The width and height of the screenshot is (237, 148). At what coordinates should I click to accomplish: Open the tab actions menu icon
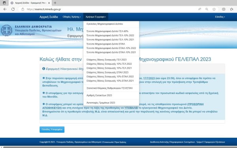(4, 3)
